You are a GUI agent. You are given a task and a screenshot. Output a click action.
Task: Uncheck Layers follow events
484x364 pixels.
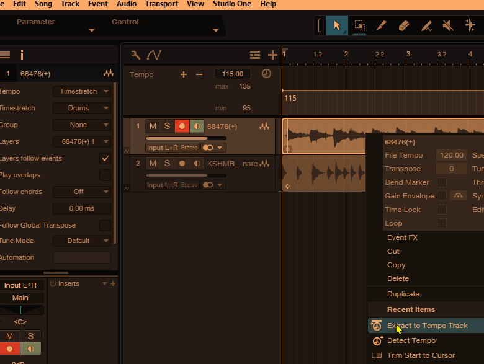coord(105,158)
